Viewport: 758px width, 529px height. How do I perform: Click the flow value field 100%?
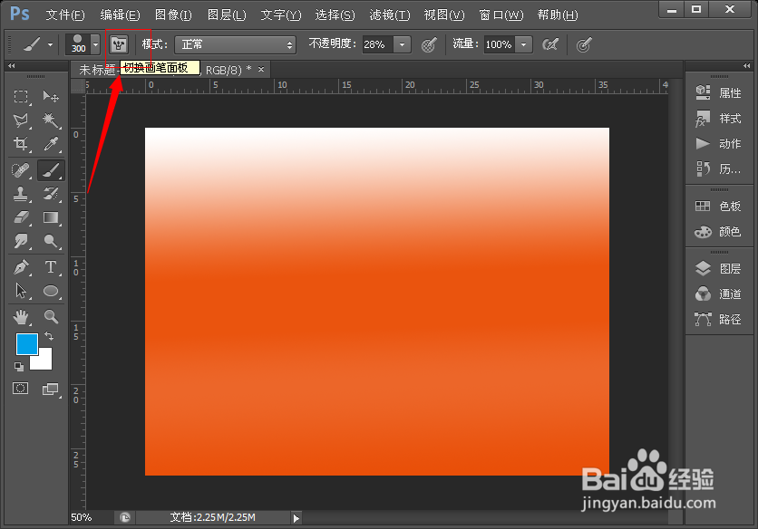tap(500, 45)
